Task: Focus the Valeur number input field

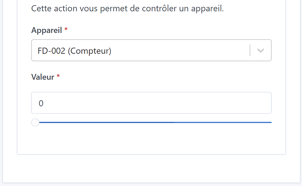Action: click(x=151, y=103)
